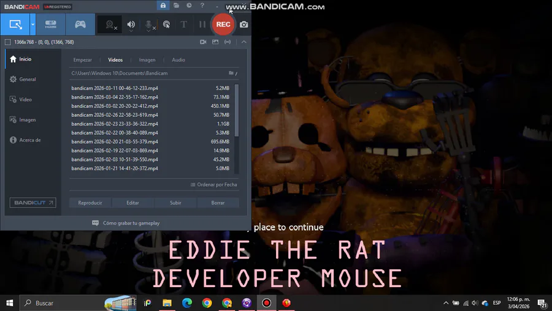Click the Subir button
Viewport: 552px width, 311px height.
pos(175,203)
